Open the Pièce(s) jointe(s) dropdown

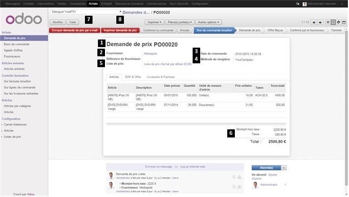pos(180,22)
